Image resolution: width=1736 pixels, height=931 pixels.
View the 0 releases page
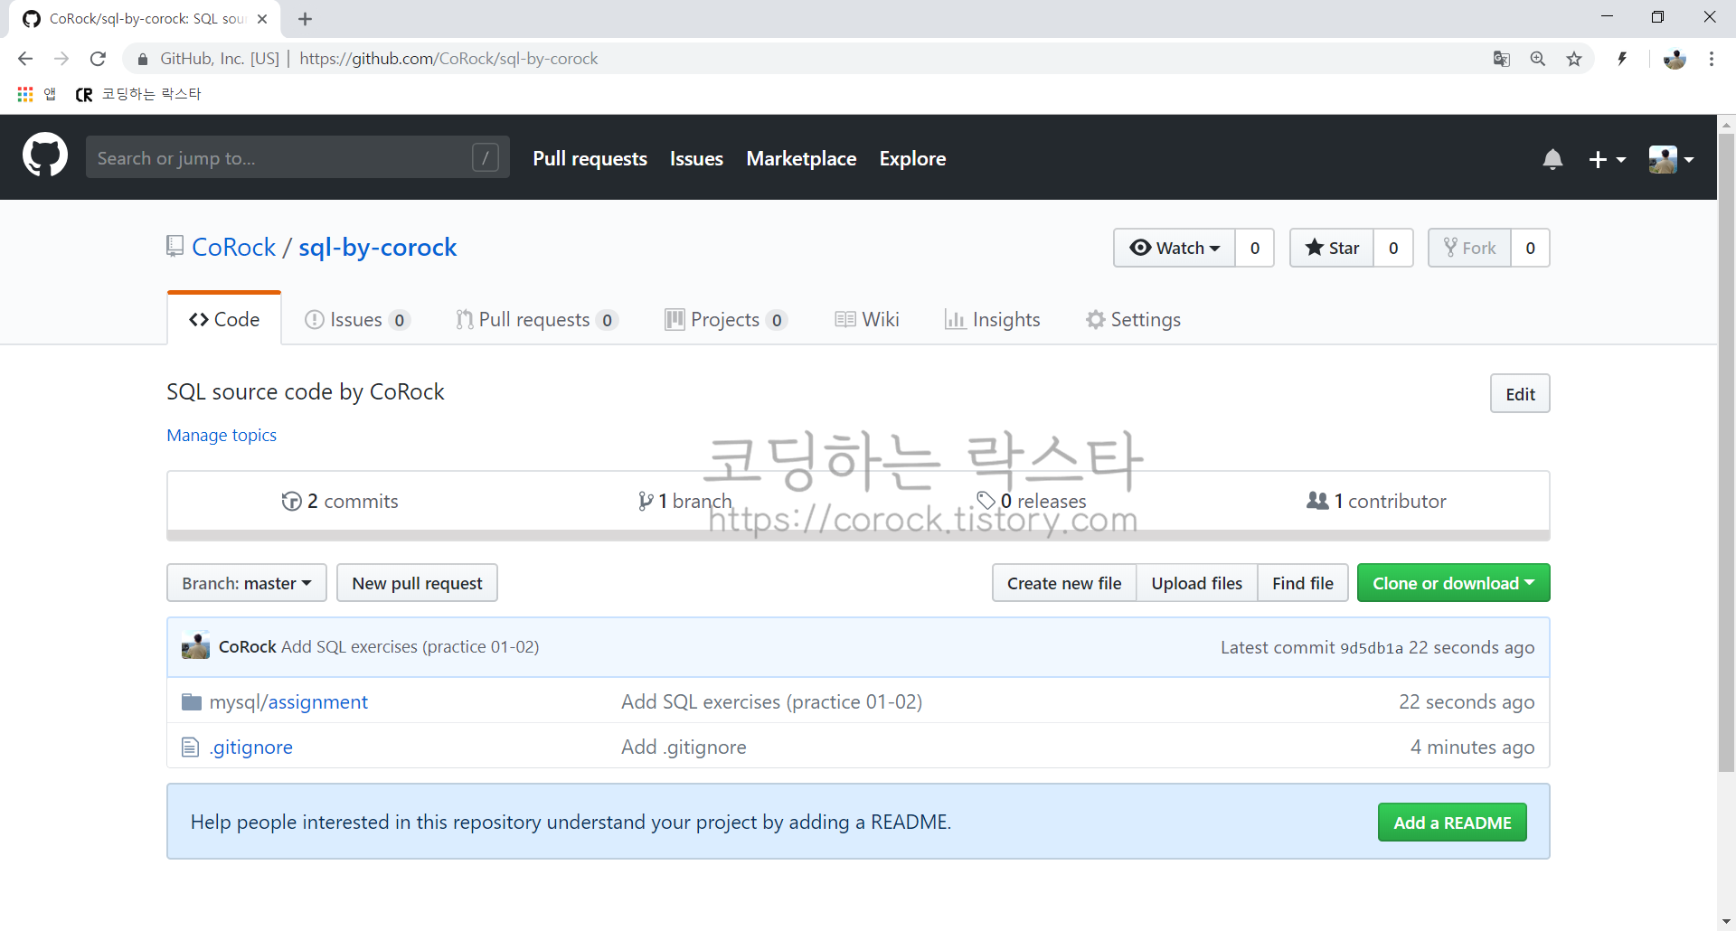pyautogui.click(x=1031, y=501)
